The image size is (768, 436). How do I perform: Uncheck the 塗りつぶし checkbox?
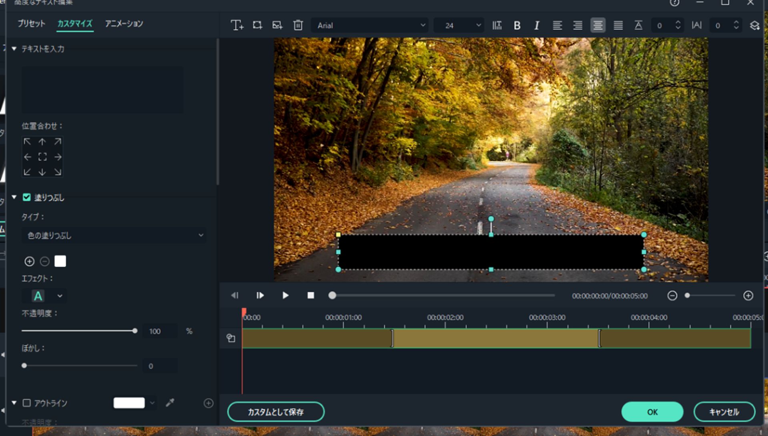(x=27, y=197)
